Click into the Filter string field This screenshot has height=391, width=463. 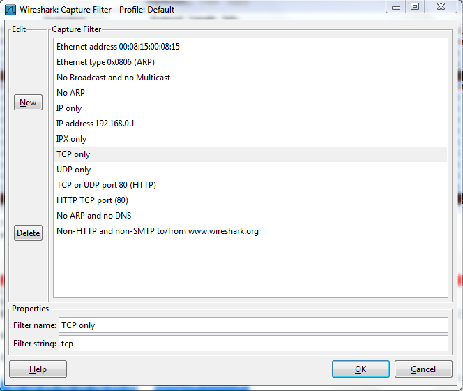point(253,344)
